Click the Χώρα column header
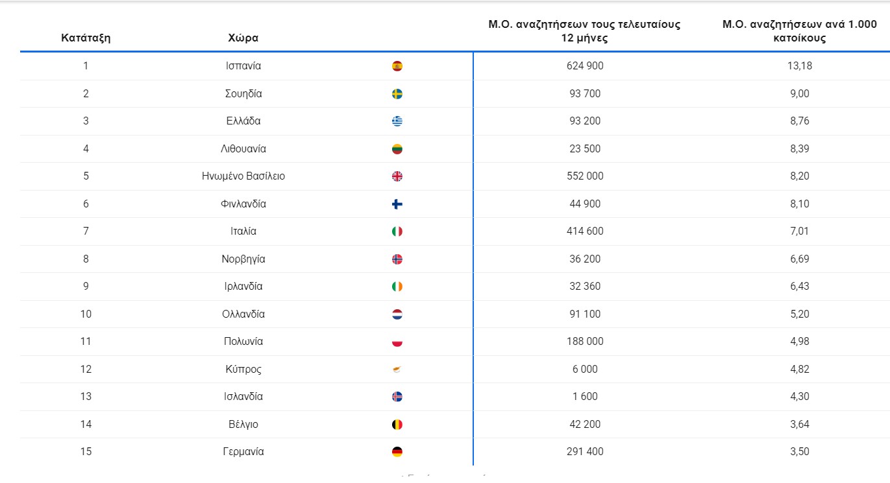This screenshot has height=483, width=890. click(243, 38)
